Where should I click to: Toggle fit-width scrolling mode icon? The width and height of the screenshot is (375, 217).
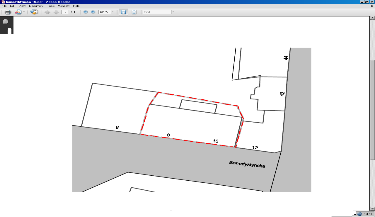pos(123,12)
